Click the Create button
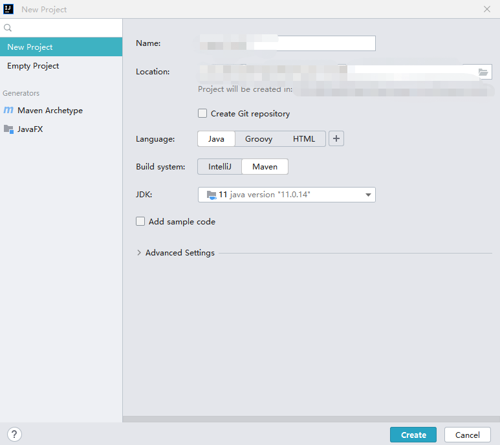Screen dimensions: 500x445 click(x=413, y=435)
